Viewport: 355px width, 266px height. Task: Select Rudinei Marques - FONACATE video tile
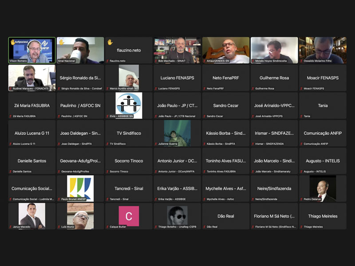click(x=32, y=78)
